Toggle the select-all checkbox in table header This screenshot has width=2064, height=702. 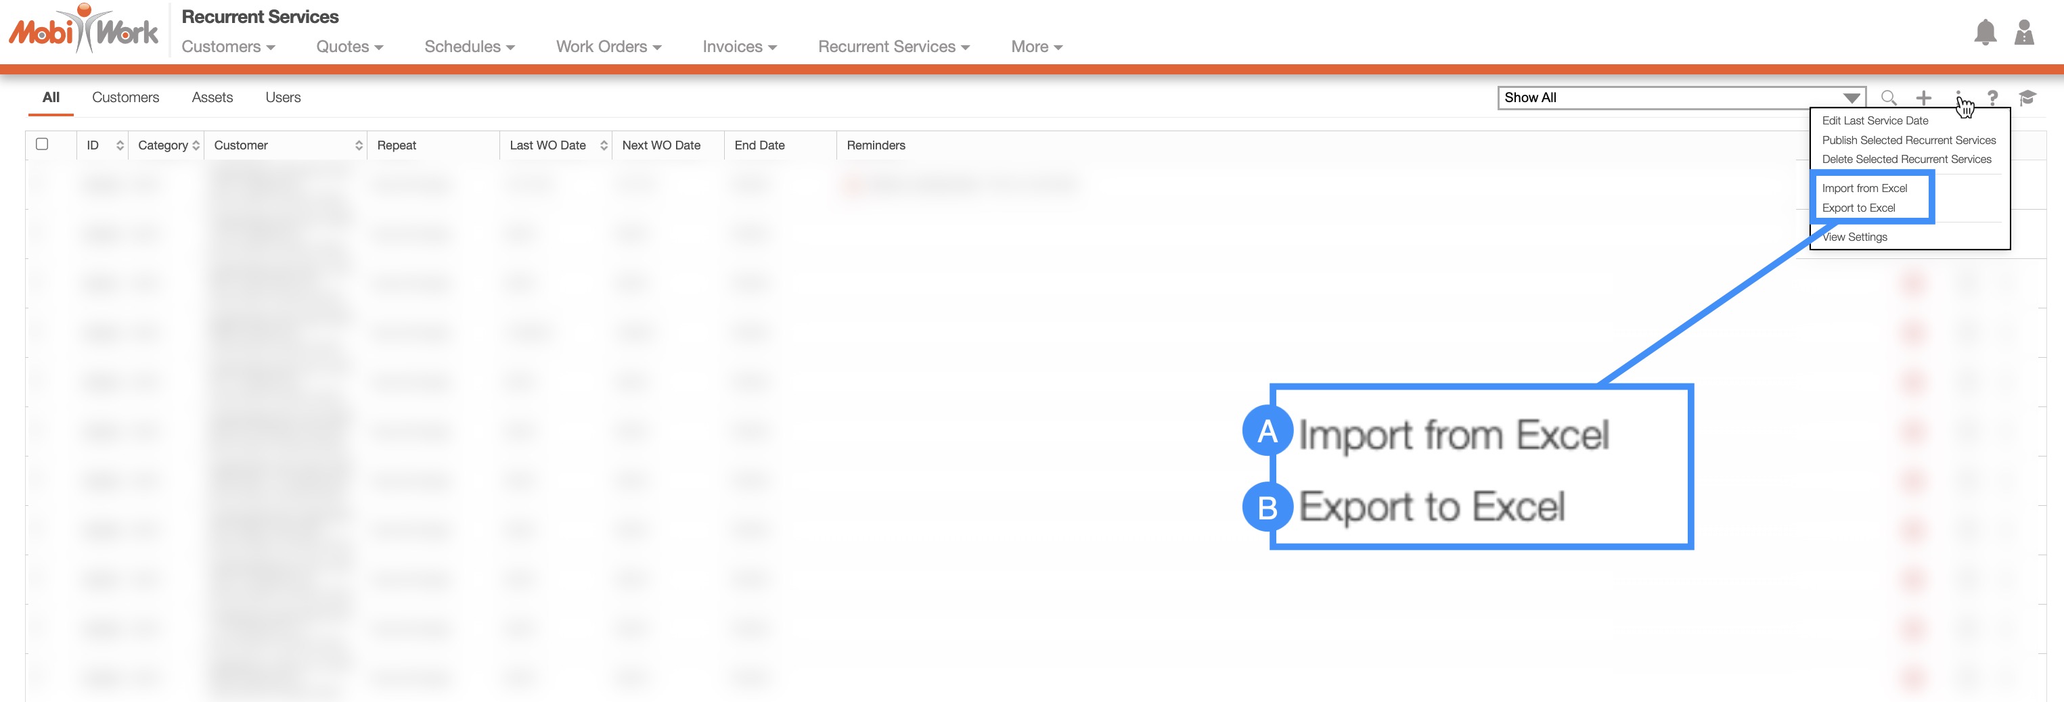click(43, 144)
